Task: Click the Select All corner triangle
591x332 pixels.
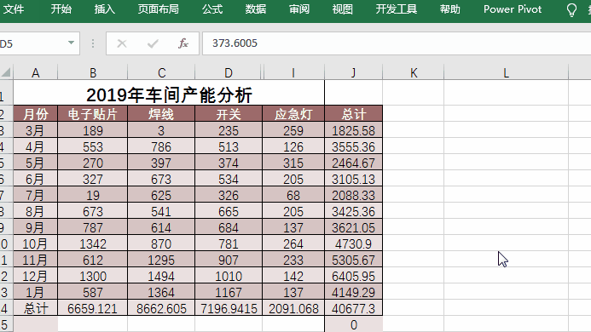Action: 7,72
